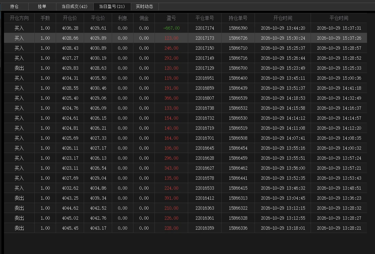
Task: Select open price 4026.11
Action: coord(70,148)
